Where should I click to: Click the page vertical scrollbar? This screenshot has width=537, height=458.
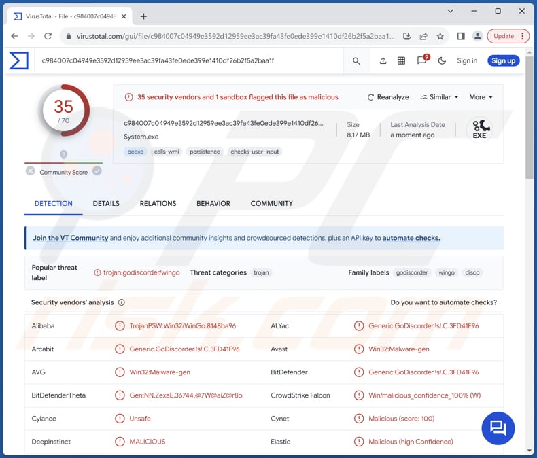529,116
